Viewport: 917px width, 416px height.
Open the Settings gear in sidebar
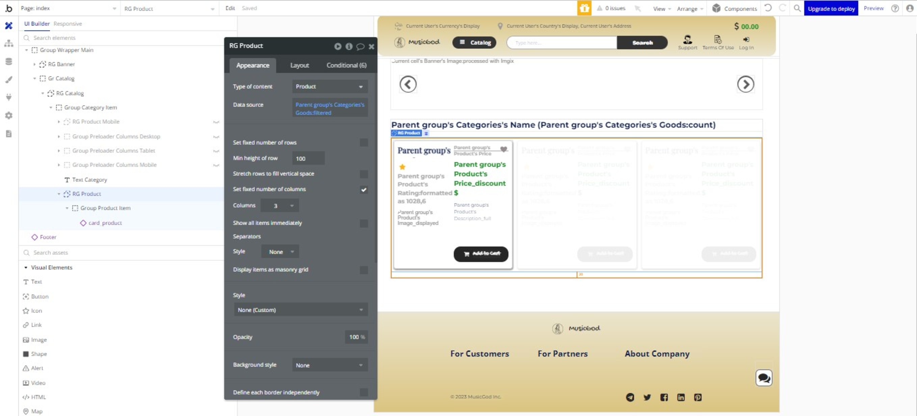(x=8, y=115)
